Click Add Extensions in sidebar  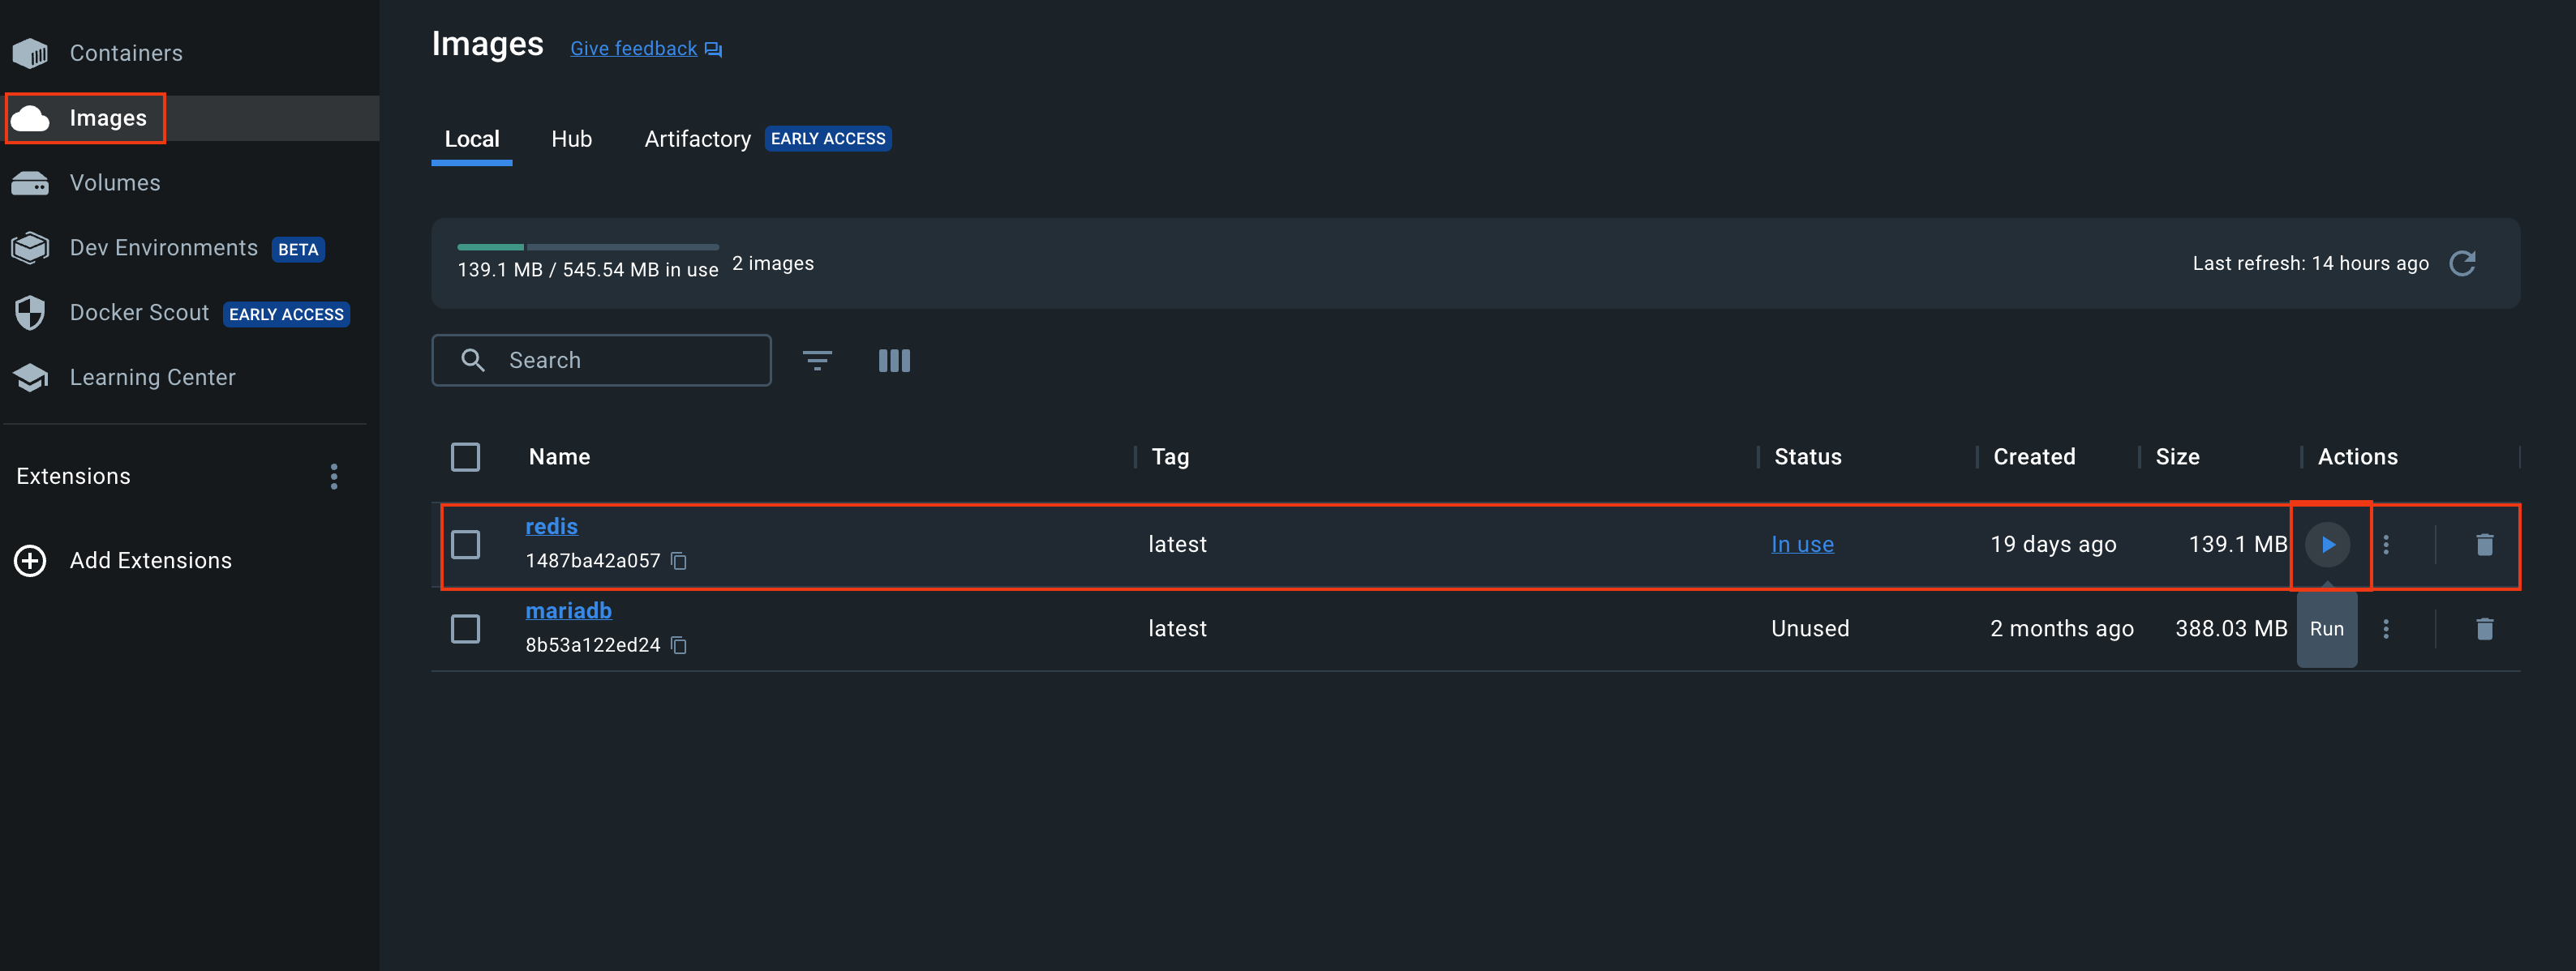[149, 557]
